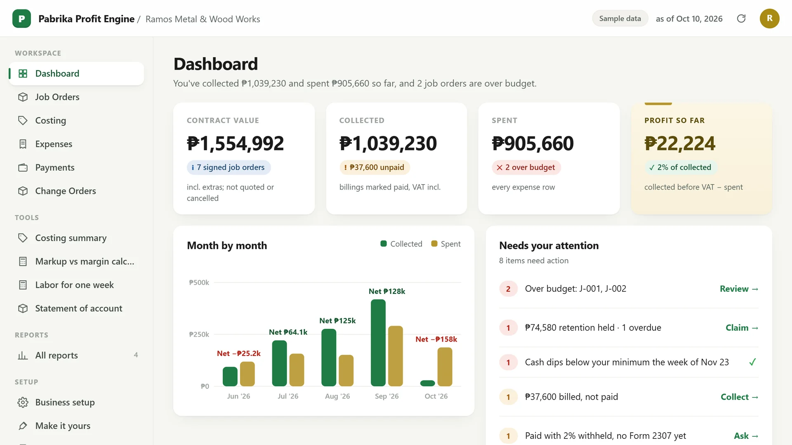Click the '8 items need action' text
The width and height of the screenshot is (792, 445).
pyautogui.click(x=533, y=260)
